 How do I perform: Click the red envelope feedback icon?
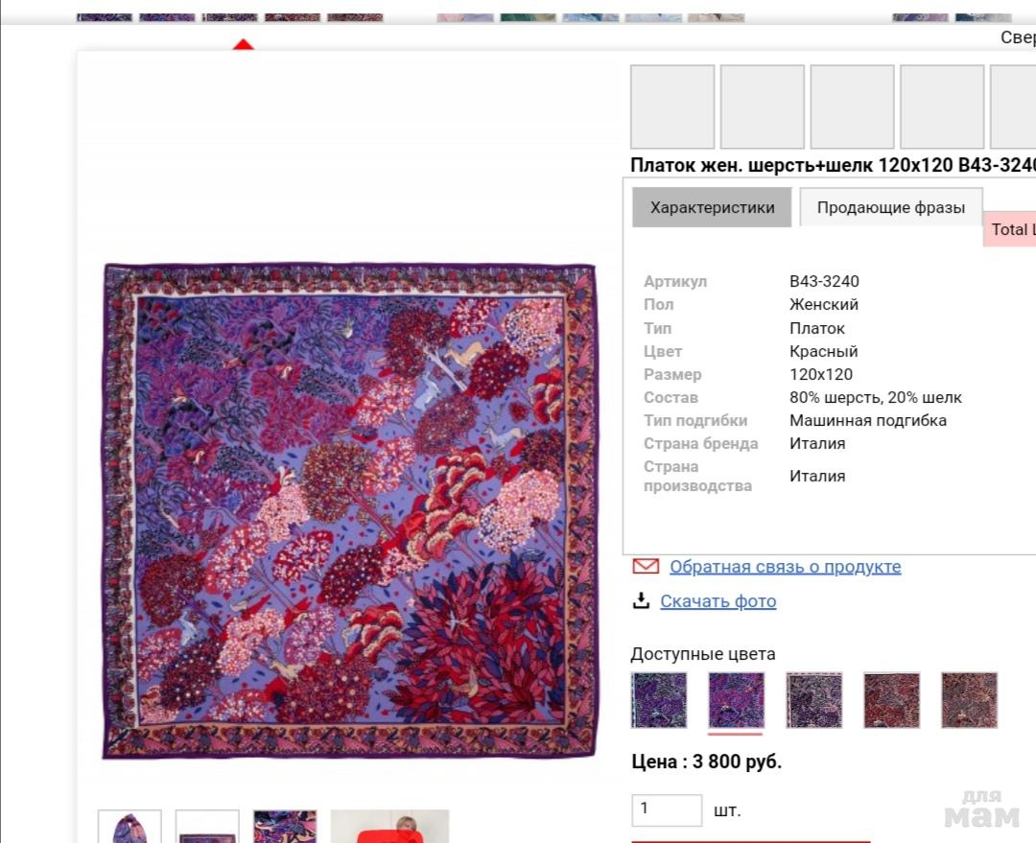pyautogui.click(x=646, y=566)
